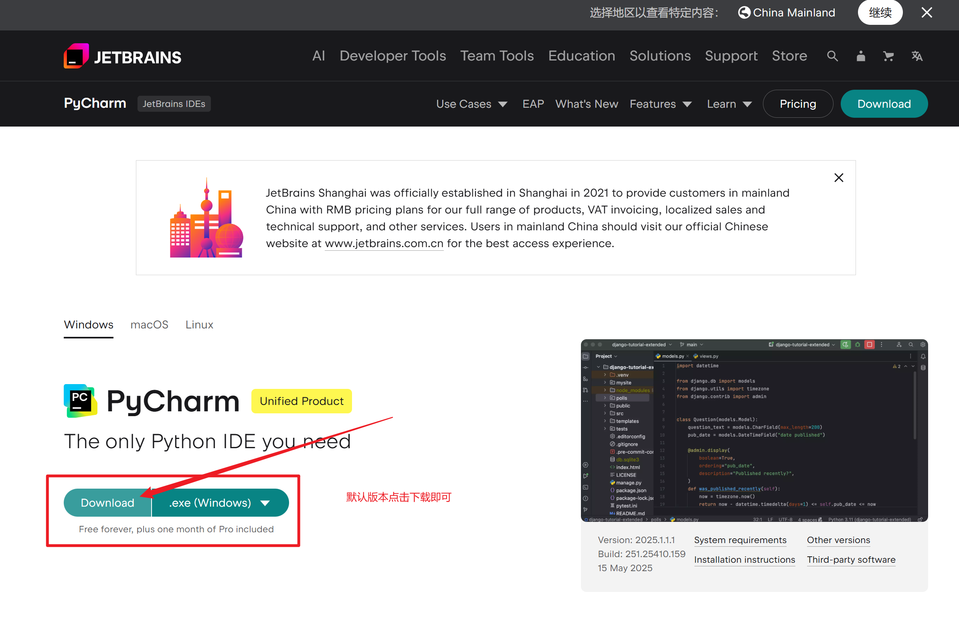The width and height of the screenshot is (959, 618).
Task: Open the shopping cart icon
Action: click(888, 56)
